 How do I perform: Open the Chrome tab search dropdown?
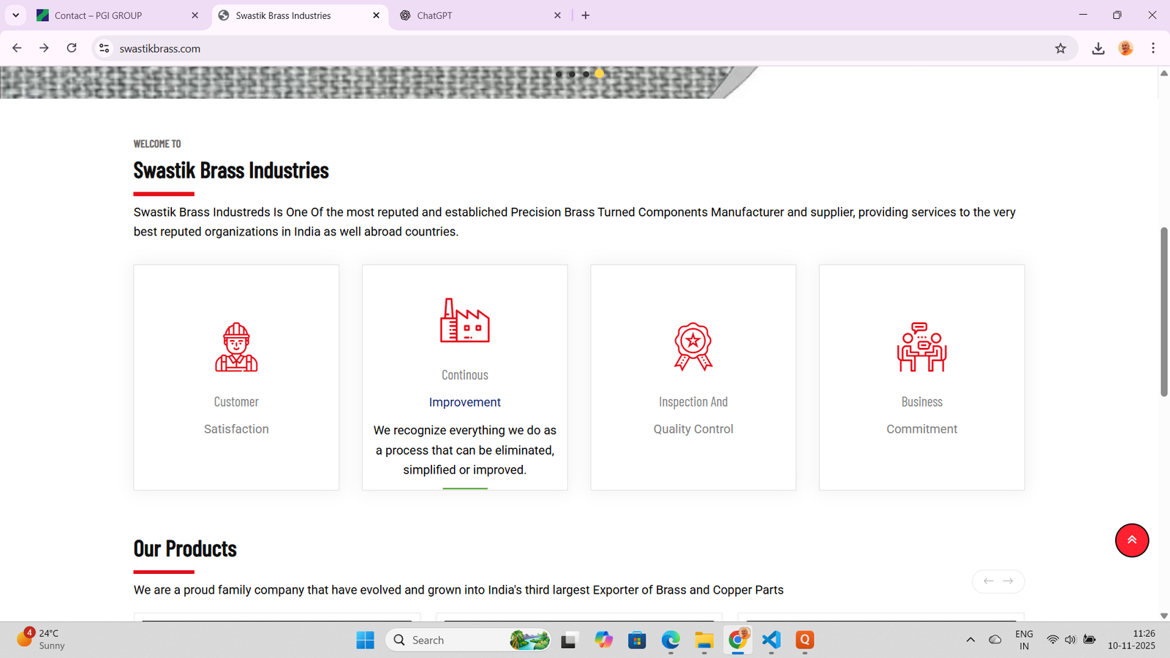click(x=15, y=15)
